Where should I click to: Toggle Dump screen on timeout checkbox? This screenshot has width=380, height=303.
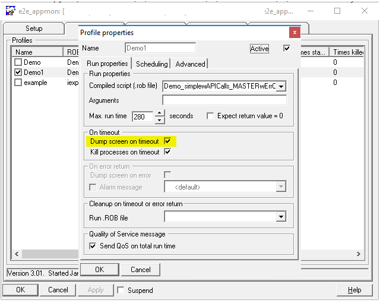coord(167,141)
